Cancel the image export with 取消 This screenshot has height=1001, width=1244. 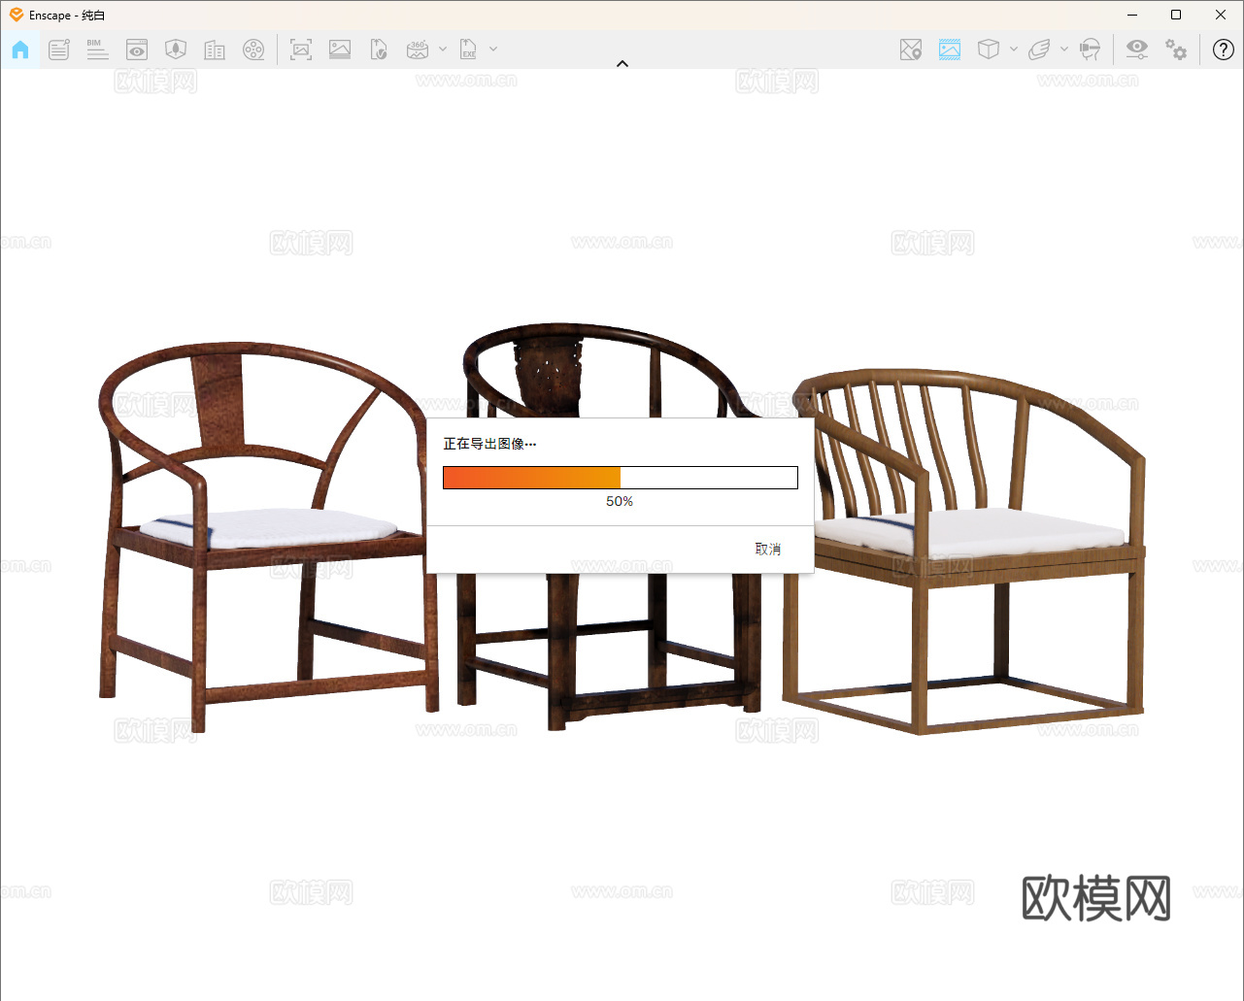point(768,550)
